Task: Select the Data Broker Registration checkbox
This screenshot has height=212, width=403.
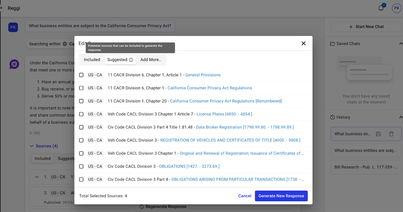Action: (81, 127)
